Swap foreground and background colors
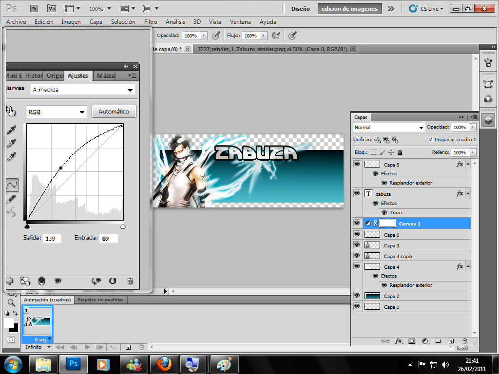Image resolution: width=499 pixels, height=374 pixels. [15, 313]
